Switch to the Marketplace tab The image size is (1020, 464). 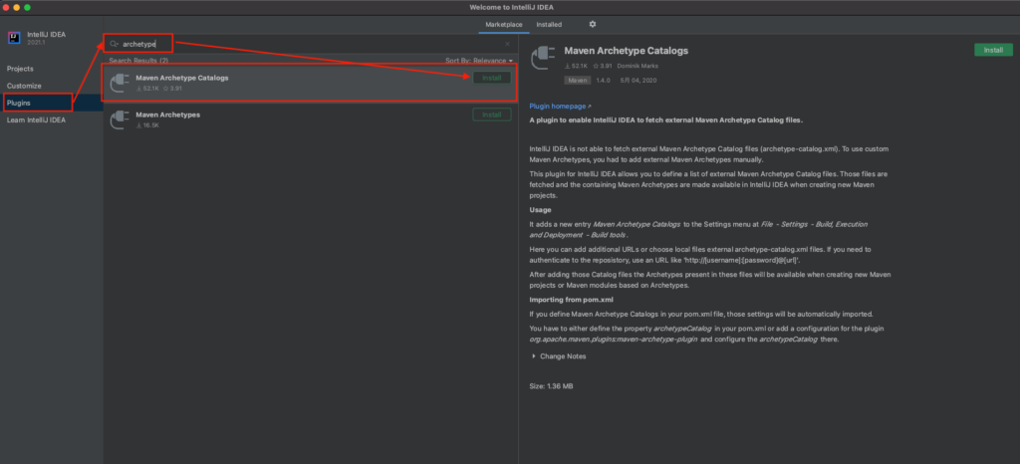coord(504,24)
